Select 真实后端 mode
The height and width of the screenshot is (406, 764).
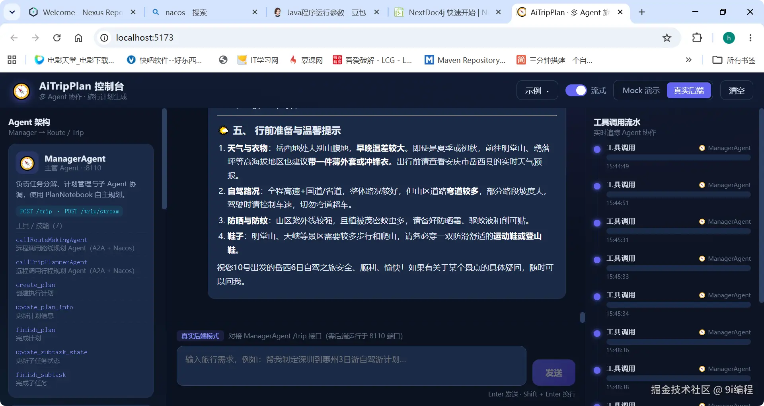coord(689,90)
